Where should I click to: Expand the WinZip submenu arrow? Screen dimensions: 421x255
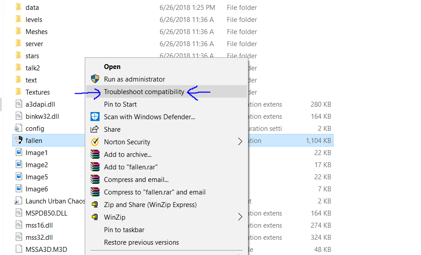point(240,217)
